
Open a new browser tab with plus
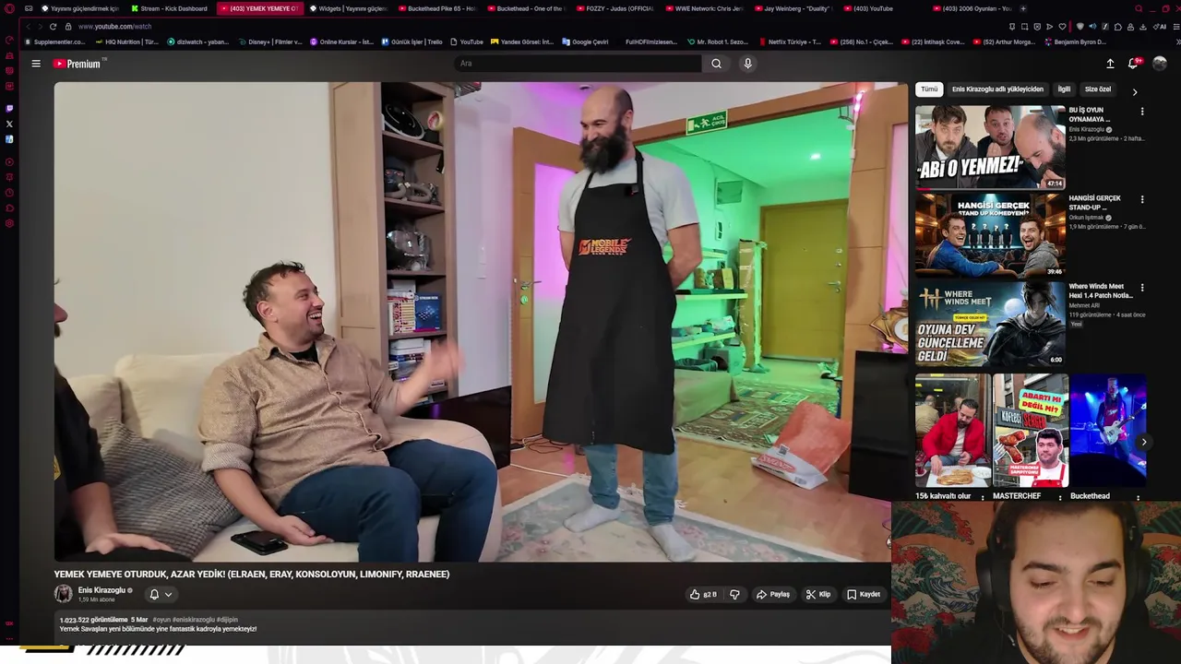click(x=1022, y=8)
